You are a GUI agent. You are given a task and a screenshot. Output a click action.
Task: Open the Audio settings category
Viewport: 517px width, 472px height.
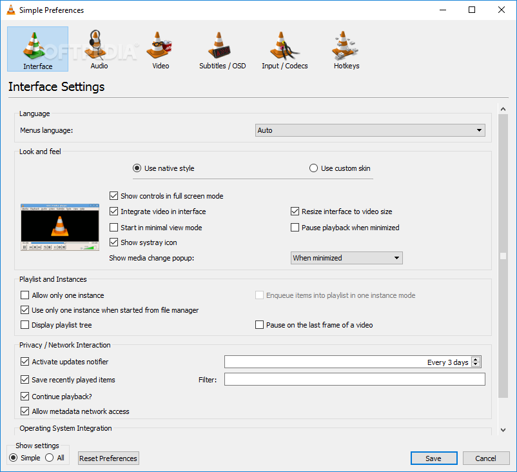(x=99, y=50)
